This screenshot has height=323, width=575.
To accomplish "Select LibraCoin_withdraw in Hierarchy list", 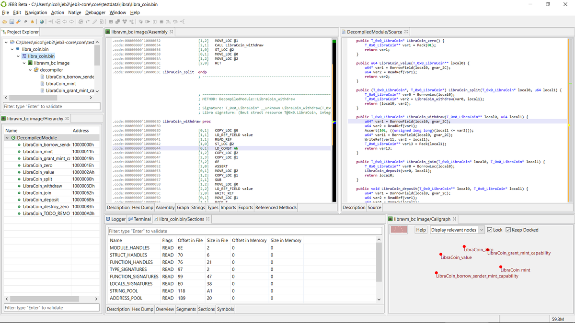I will (x=42, y=186).
